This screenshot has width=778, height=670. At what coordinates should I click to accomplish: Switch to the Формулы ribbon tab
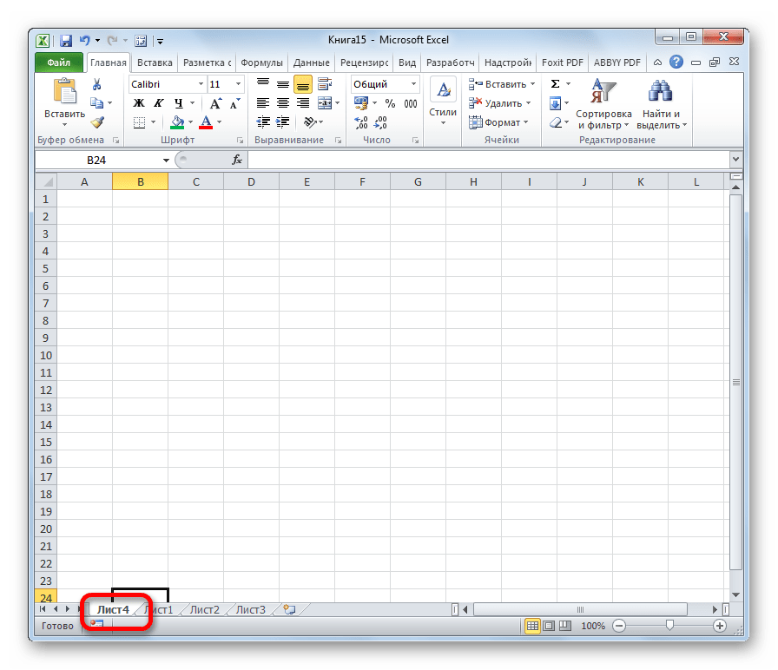click(261, 62)
